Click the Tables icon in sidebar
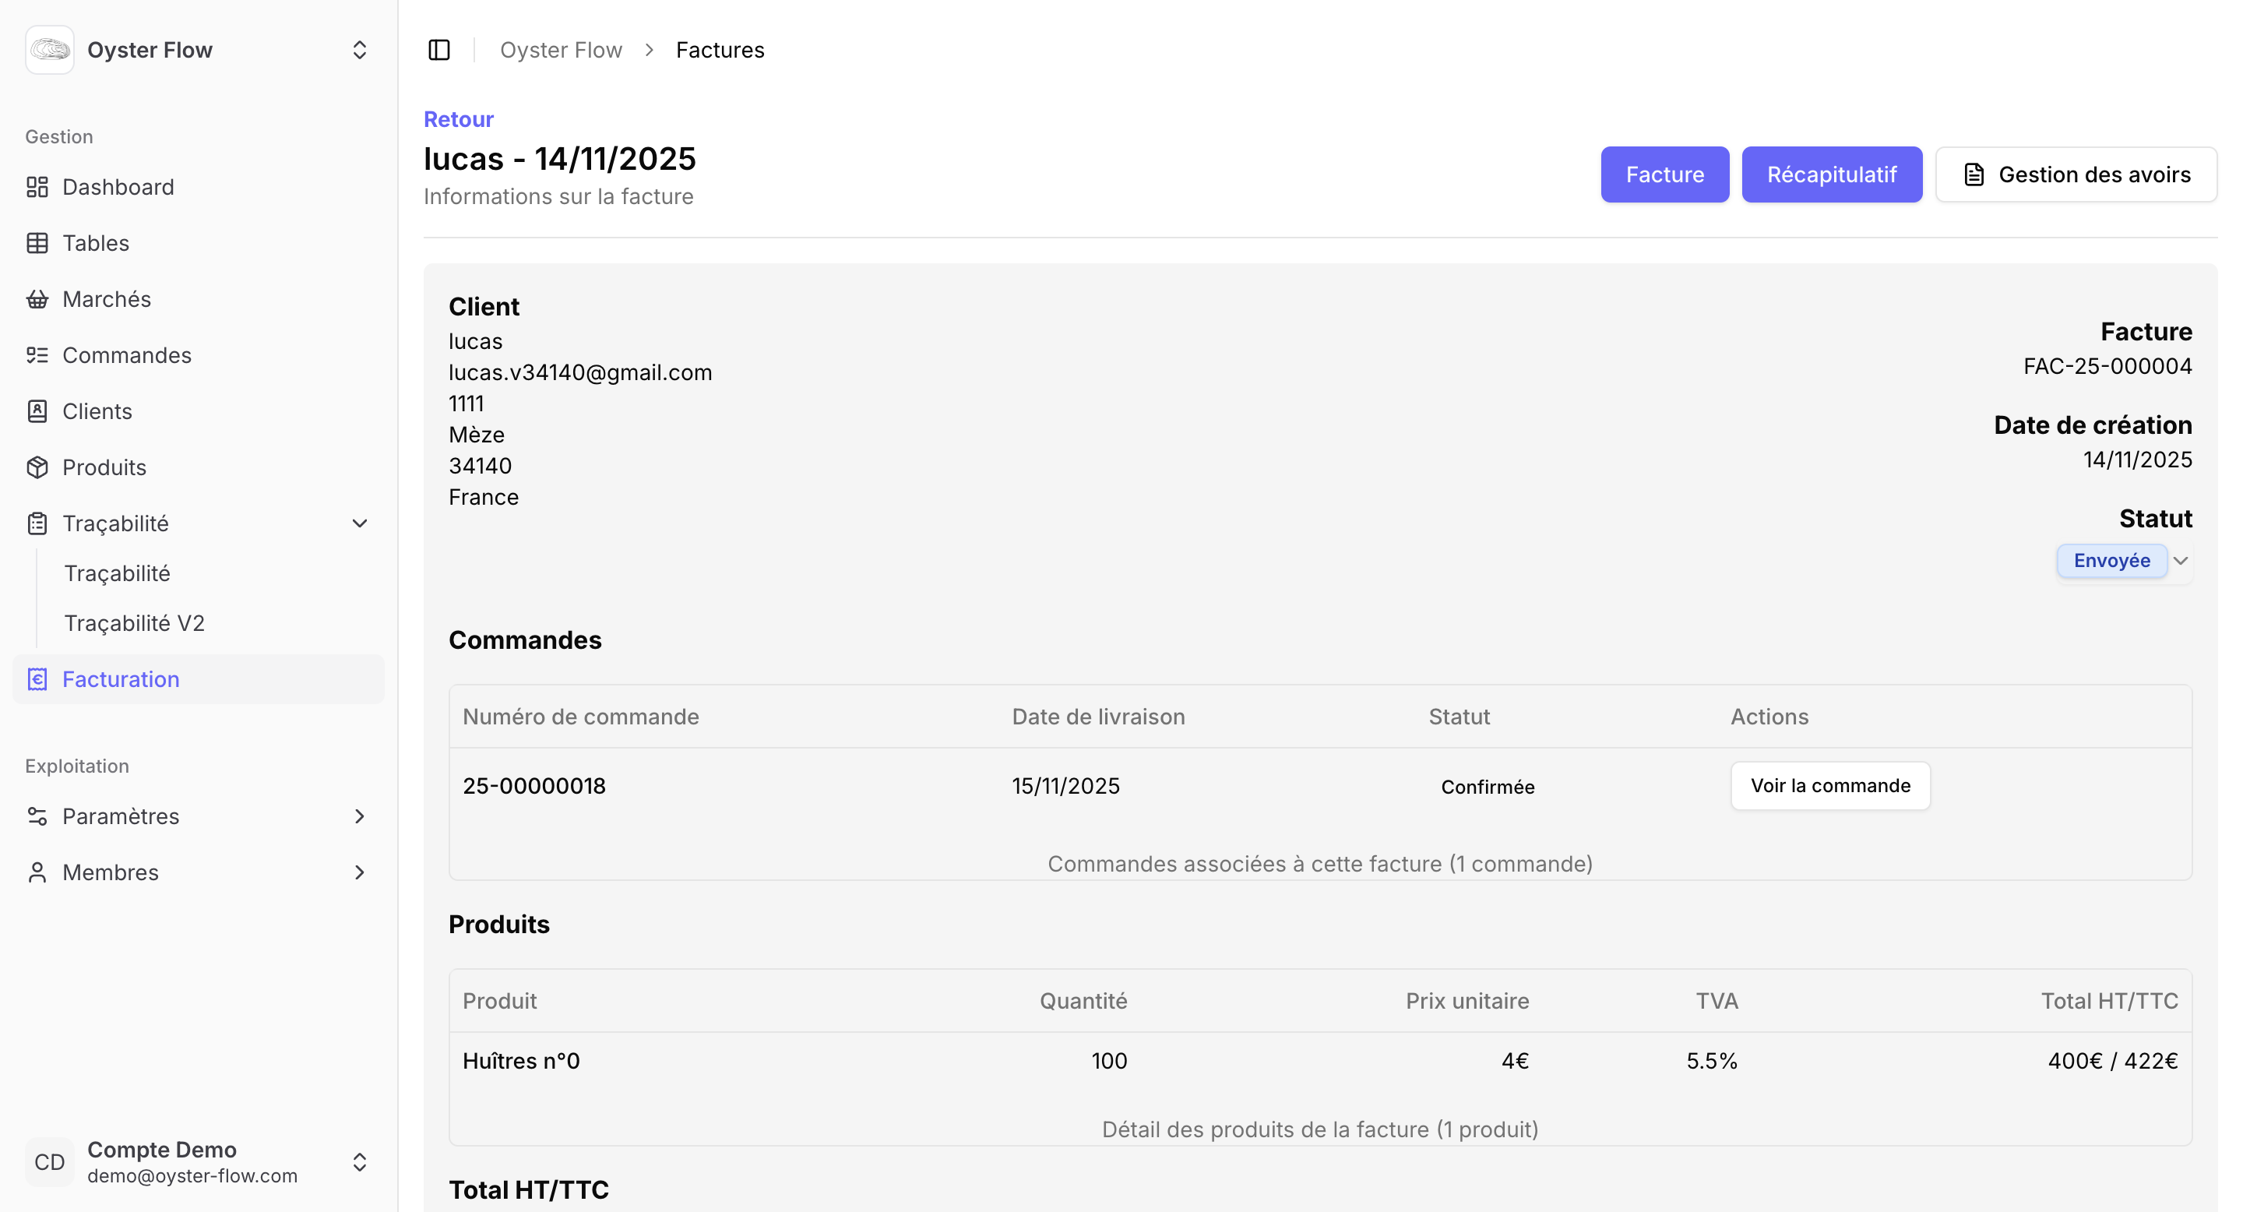Image resolution: width=2243 pixels, height=1212 pixels. tap(37, 243)
